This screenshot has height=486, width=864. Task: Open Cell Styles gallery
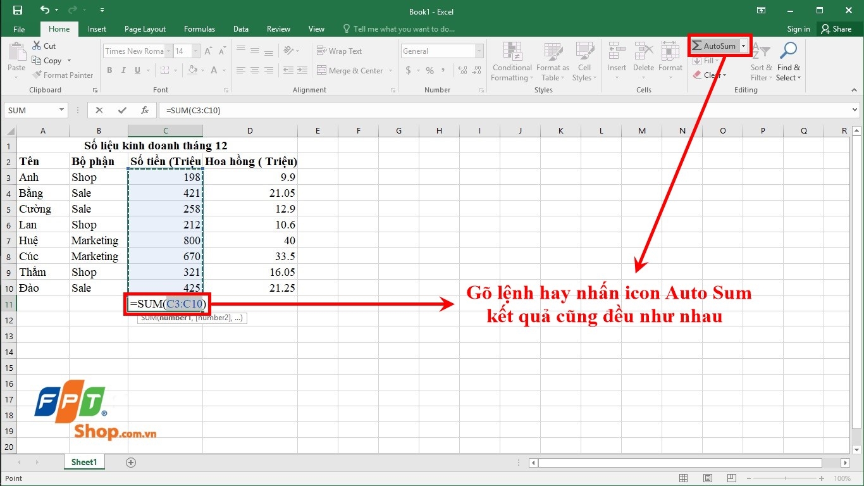pos(584,61)
